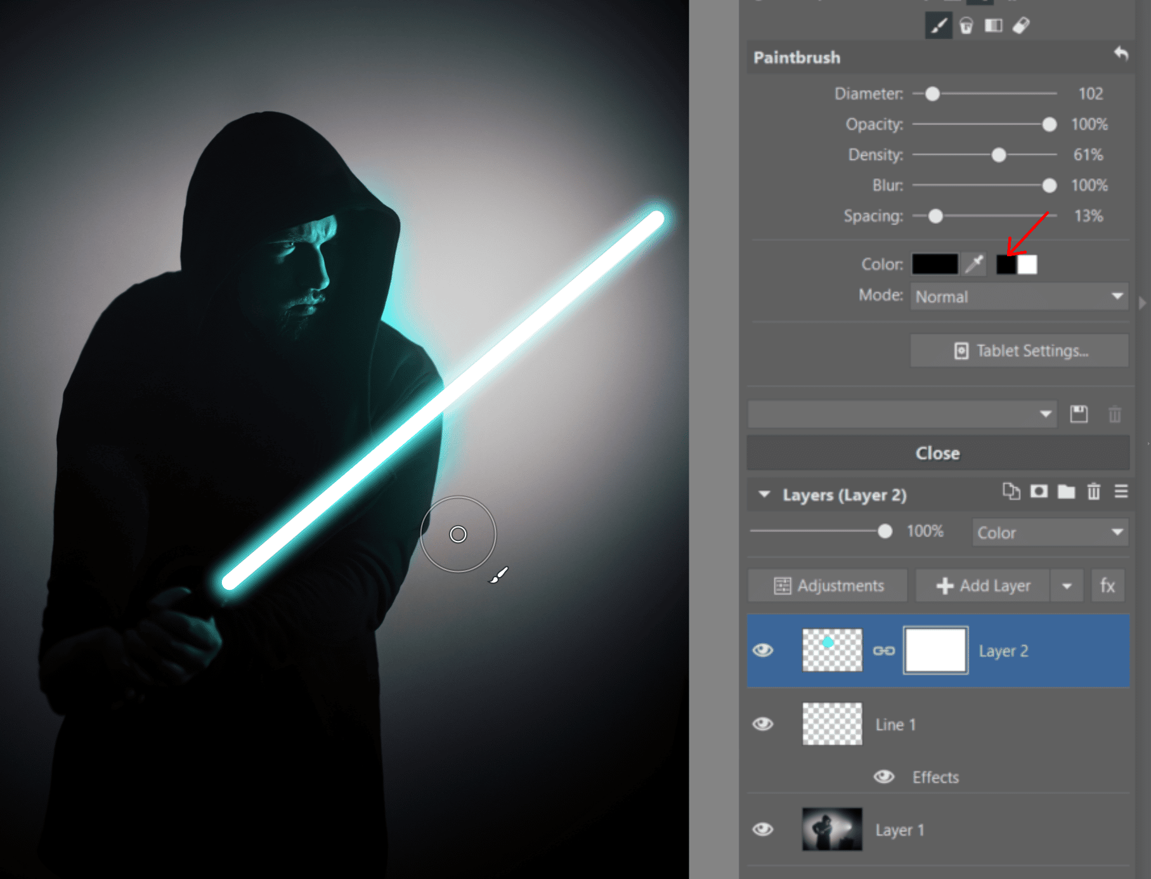Delete layer with Layers trash icon
The width and height of the screenshot is (1151, 879).
pyautogui.click(x=1093, y=492)
